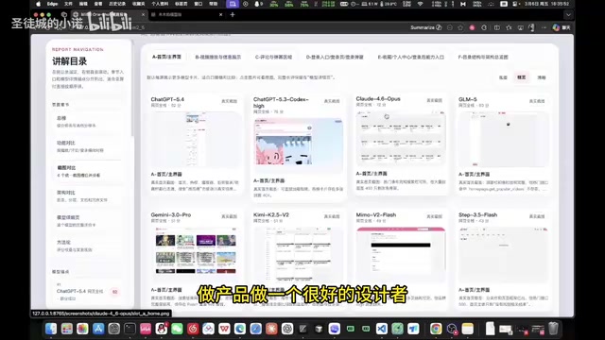Select the B-视频播放与信息展示 tab

tap(218, 57)
